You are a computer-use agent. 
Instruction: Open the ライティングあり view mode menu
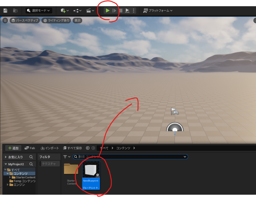56,20
